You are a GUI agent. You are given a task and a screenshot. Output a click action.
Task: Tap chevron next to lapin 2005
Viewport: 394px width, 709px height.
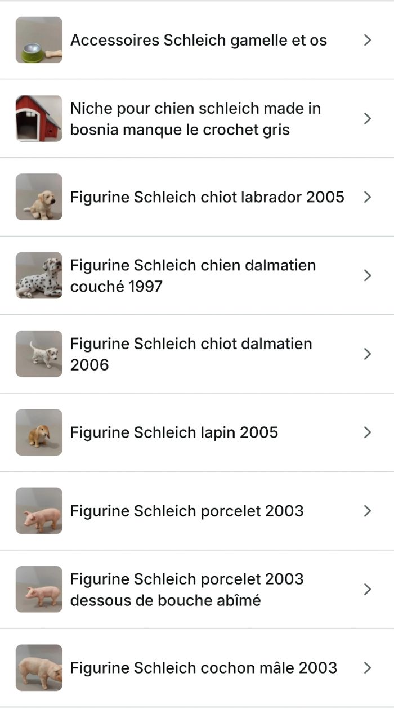click(x=368, y=432)
